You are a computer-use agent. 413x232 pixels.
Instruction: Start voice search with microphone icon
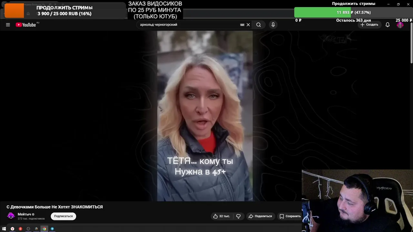pyautogui.click(x=273, y=25)
